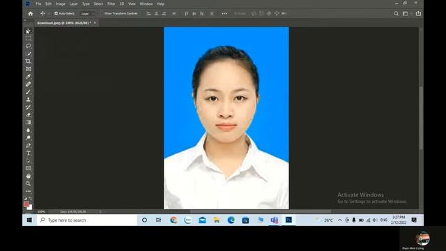Viewport: 446px width, 251px height.
Task: Toggle the Auto-Select checkbox
Action: point(56,13)
